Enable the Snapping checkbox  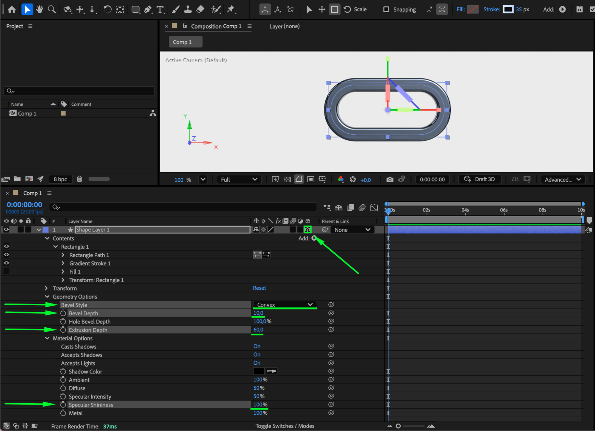[x=386, y=10]
